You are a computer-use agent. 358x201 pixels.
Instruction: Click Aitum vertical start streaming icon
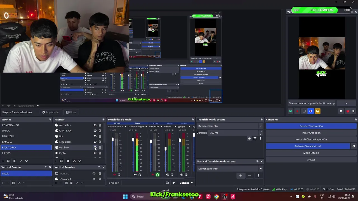[x=291, y=111]
